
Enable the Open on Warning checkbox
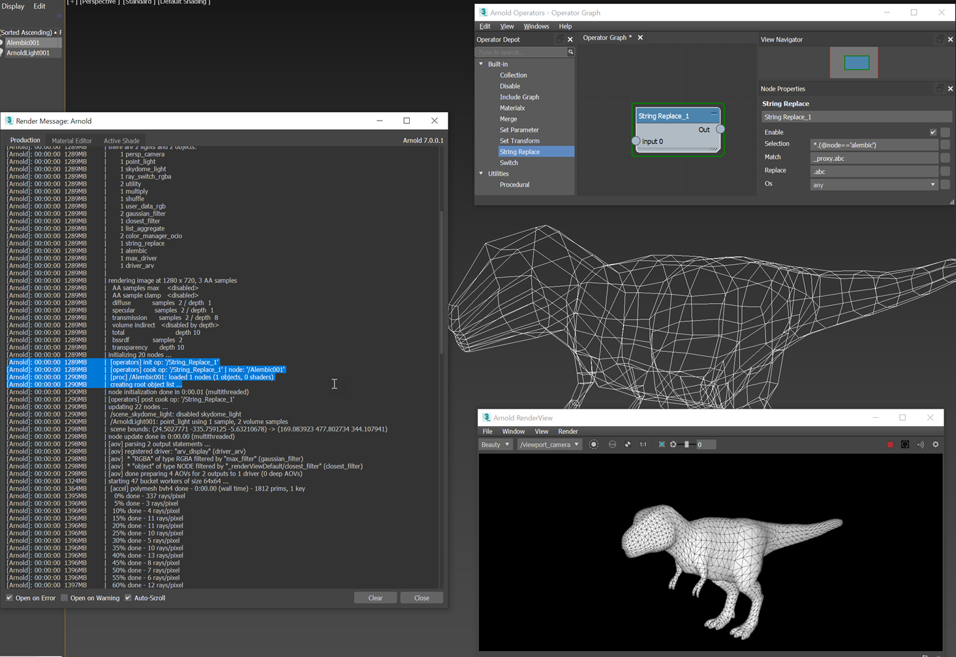(64, 598)
